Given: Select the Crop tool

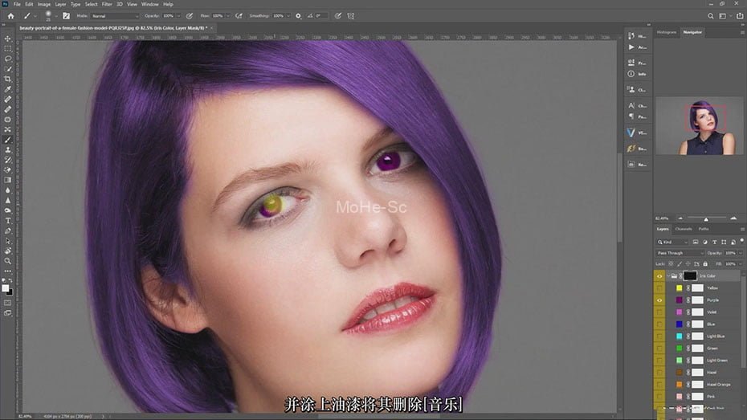Looking at the screenshot, I should (8, 79).
